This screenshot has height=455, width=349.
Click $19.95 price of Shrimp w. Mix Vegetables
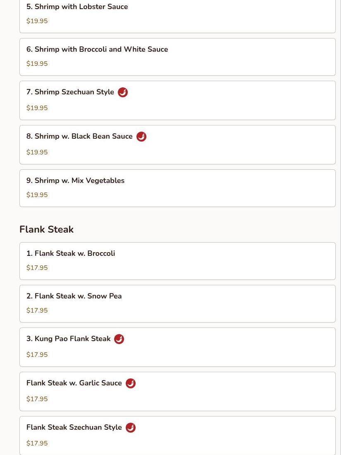tap(37, 195)
